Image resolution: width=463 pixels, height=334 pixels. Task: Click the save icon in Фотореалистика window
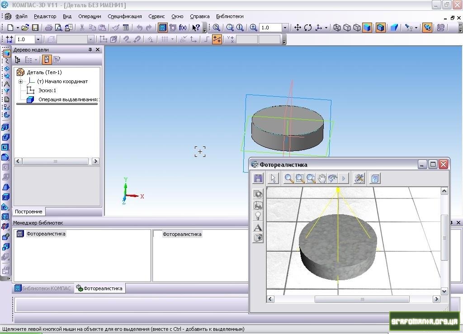(x=258, y=179)
